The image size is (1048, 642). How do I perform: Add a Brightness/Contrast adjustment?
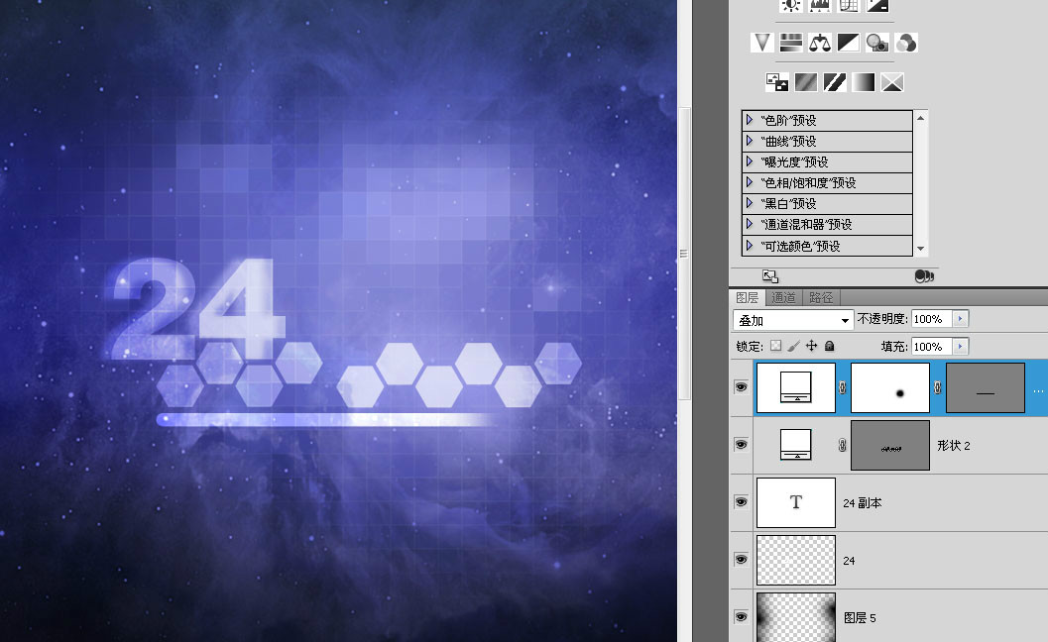coord(791,5)
